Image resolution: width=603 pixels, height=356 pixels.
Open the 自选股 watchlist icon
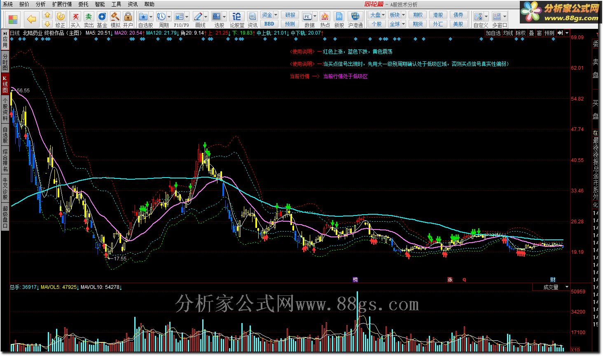point(143,16)
